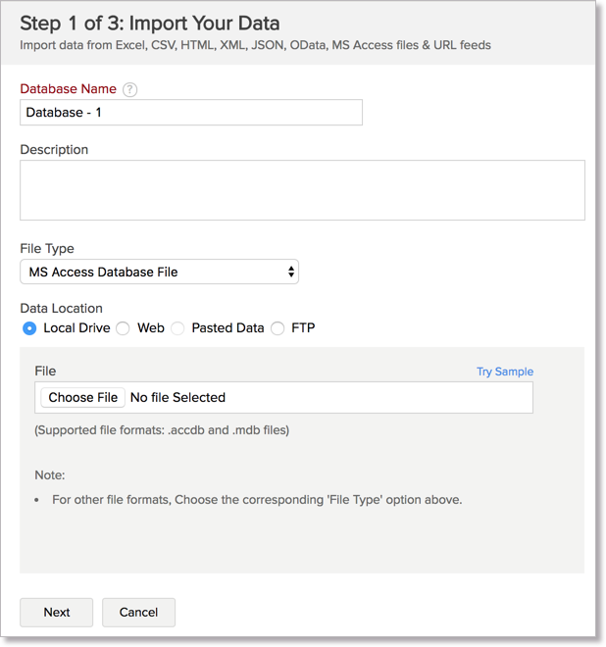Select the Local Drive radio button
This screenshot has width=606, height=647.
pos(29,328)
